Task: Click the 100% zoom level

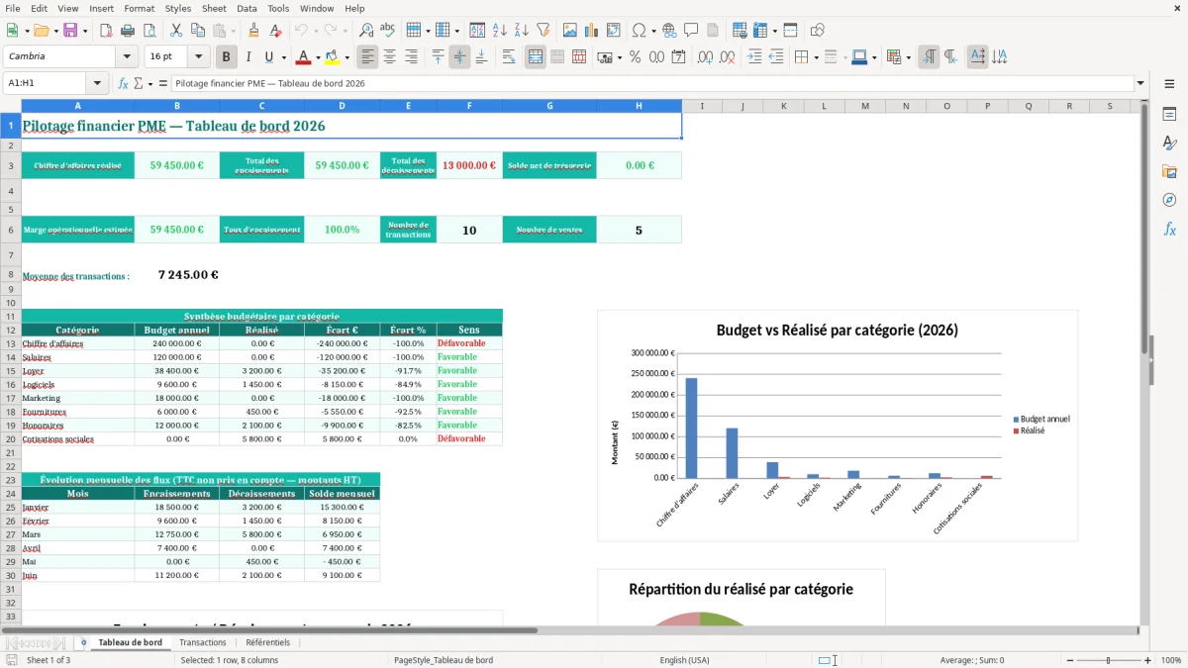Action: (x=1170, y=660)
